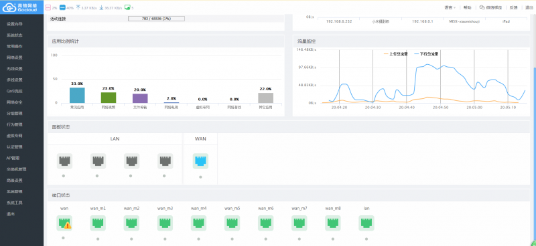536x246 pixels.
Task: Click the upload speed arrow icon
Action: click(78, 7)
